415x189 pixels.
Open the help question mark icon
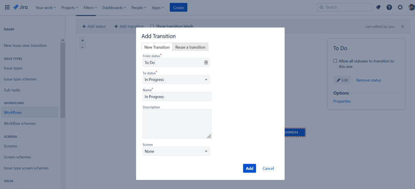point(389,7)
